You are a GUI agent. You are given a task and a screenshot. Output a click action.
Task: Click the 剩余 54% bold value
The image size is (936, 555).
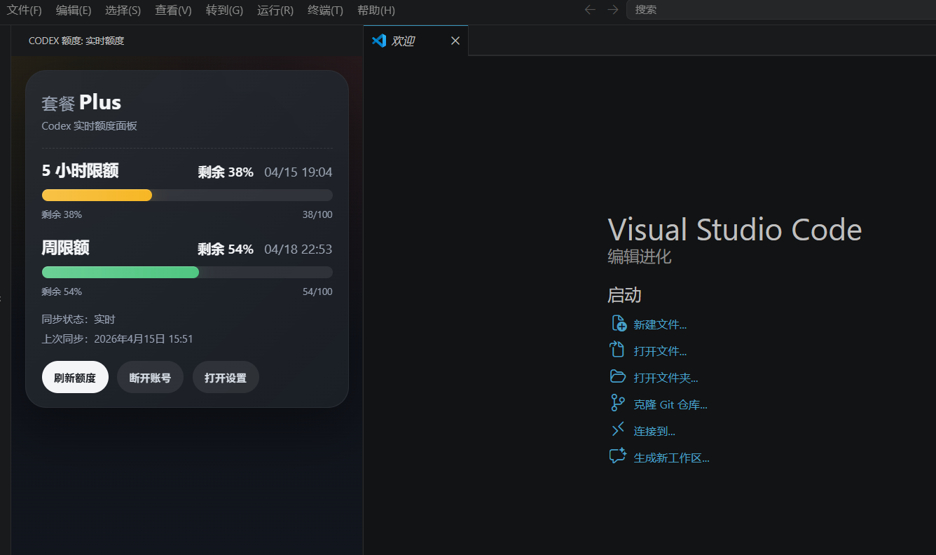click(x=226, y=249)
